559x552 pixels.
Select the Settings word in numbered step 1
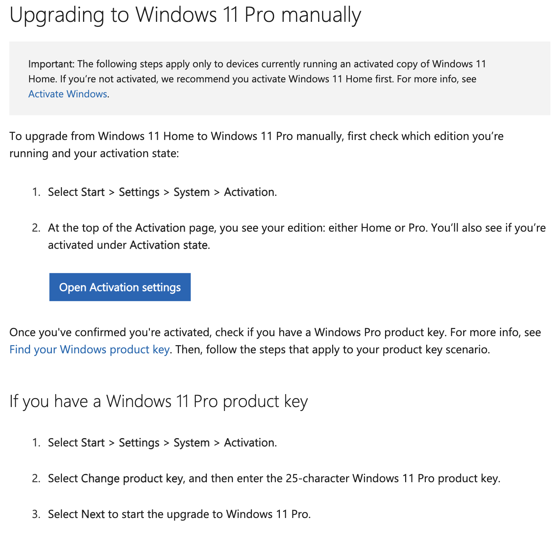(139, 192)
